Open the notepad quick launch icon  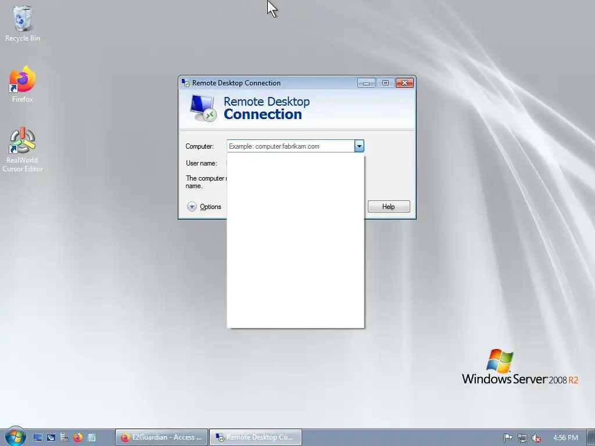91,437
